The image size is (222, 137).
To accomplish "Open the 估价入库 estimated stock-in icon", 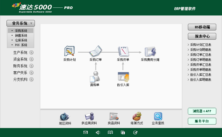I will [123, 77].
